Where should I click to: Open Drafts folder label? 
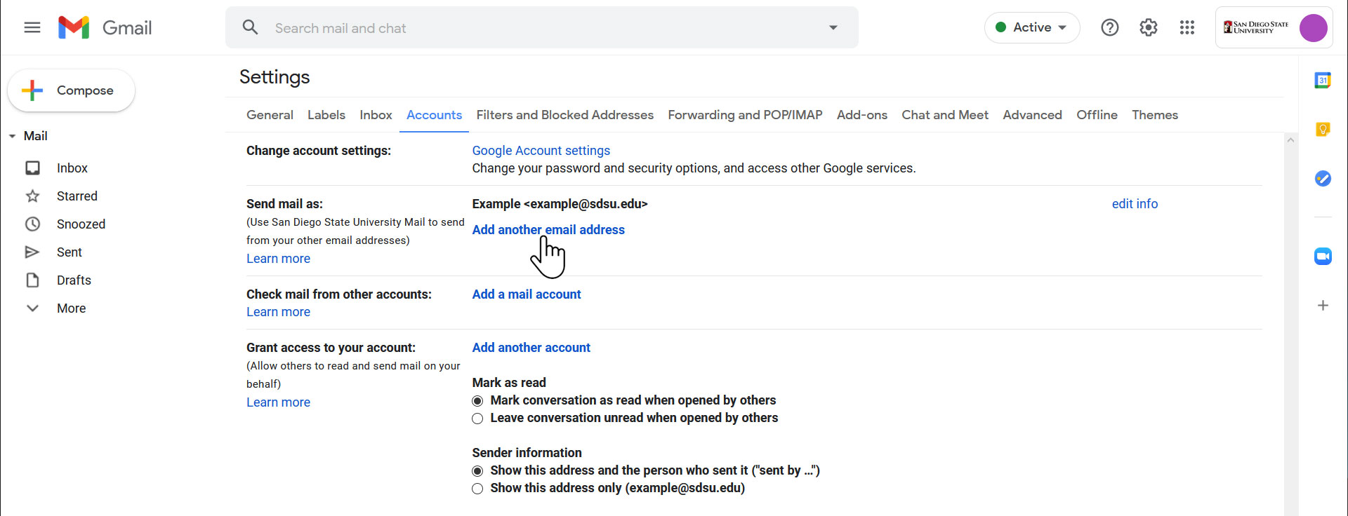click(74, 280)
